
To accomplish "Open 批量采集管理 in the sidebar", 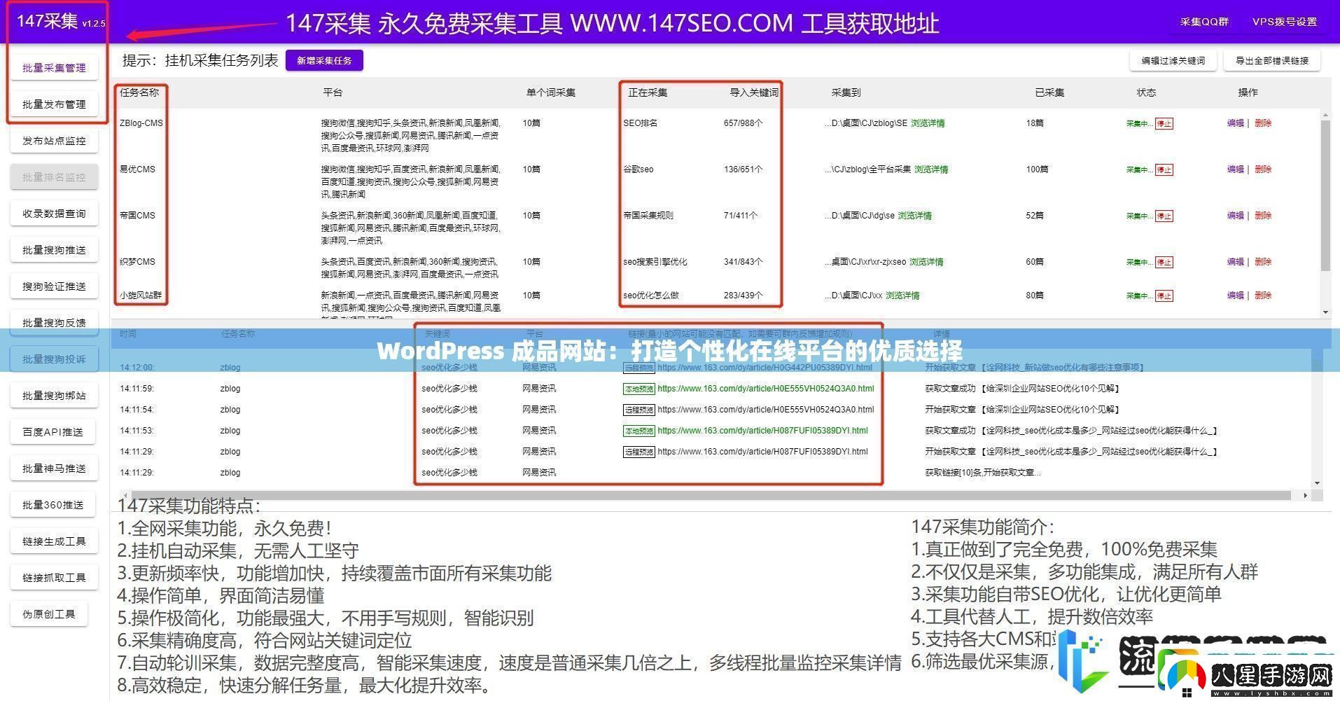I will tap(54, 68).
